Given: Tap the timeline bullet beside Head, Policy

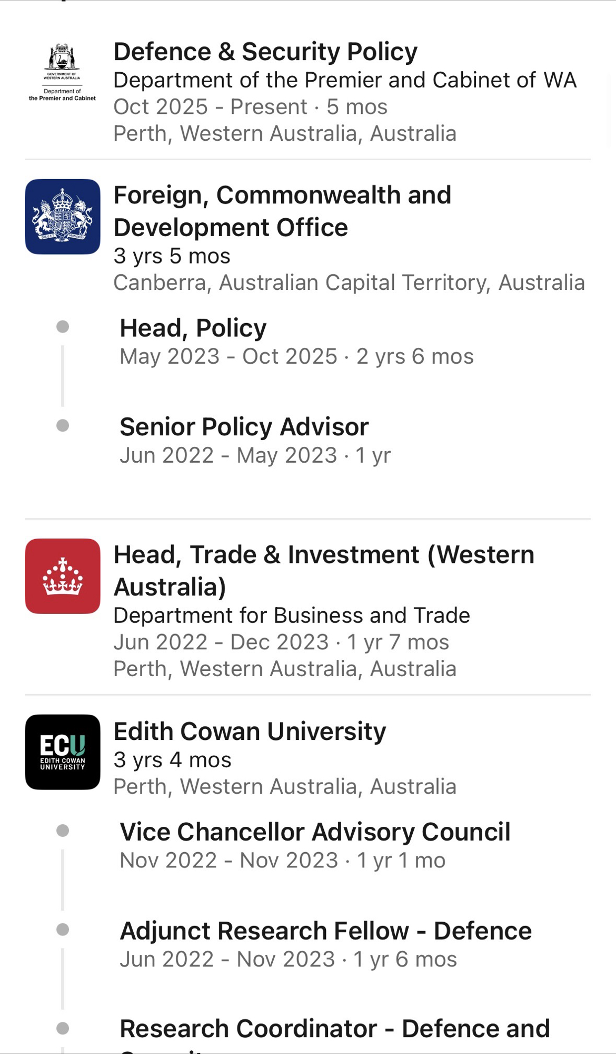Looking at the screenshot, I should tap(63, 327).
